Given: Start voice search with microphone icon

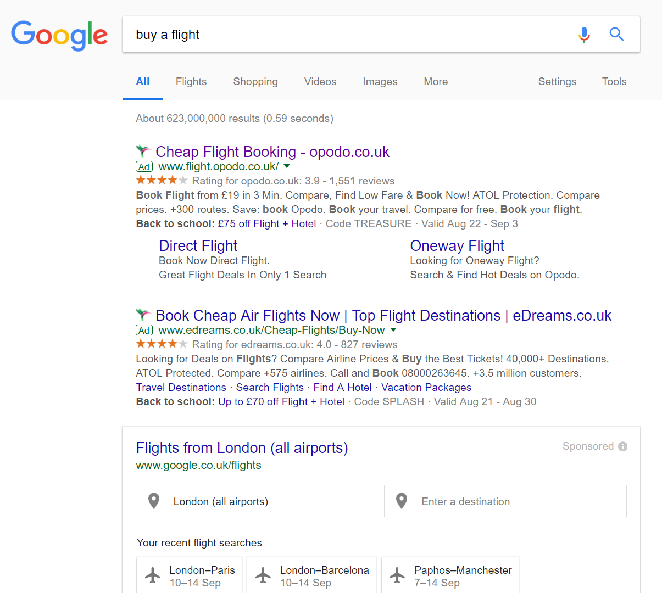Looking at the screenshot, I should coord(584,35).
